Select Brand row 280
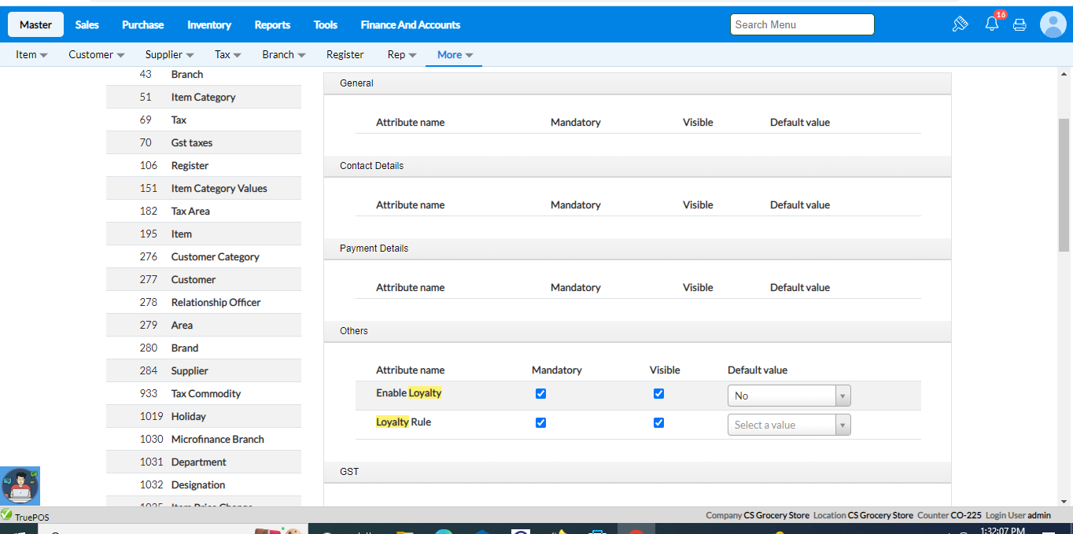 click(204, 348)
